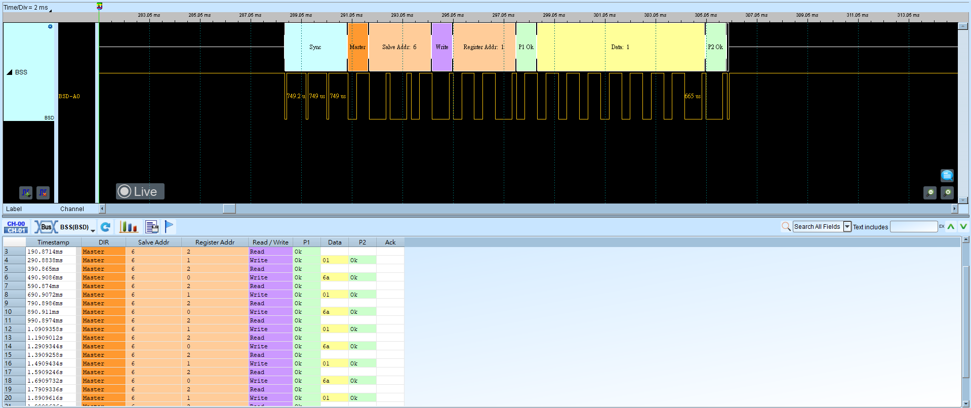Click the waveform scroll right arrow
Viewport: 971px width, 408px height.
click(955, 209)
